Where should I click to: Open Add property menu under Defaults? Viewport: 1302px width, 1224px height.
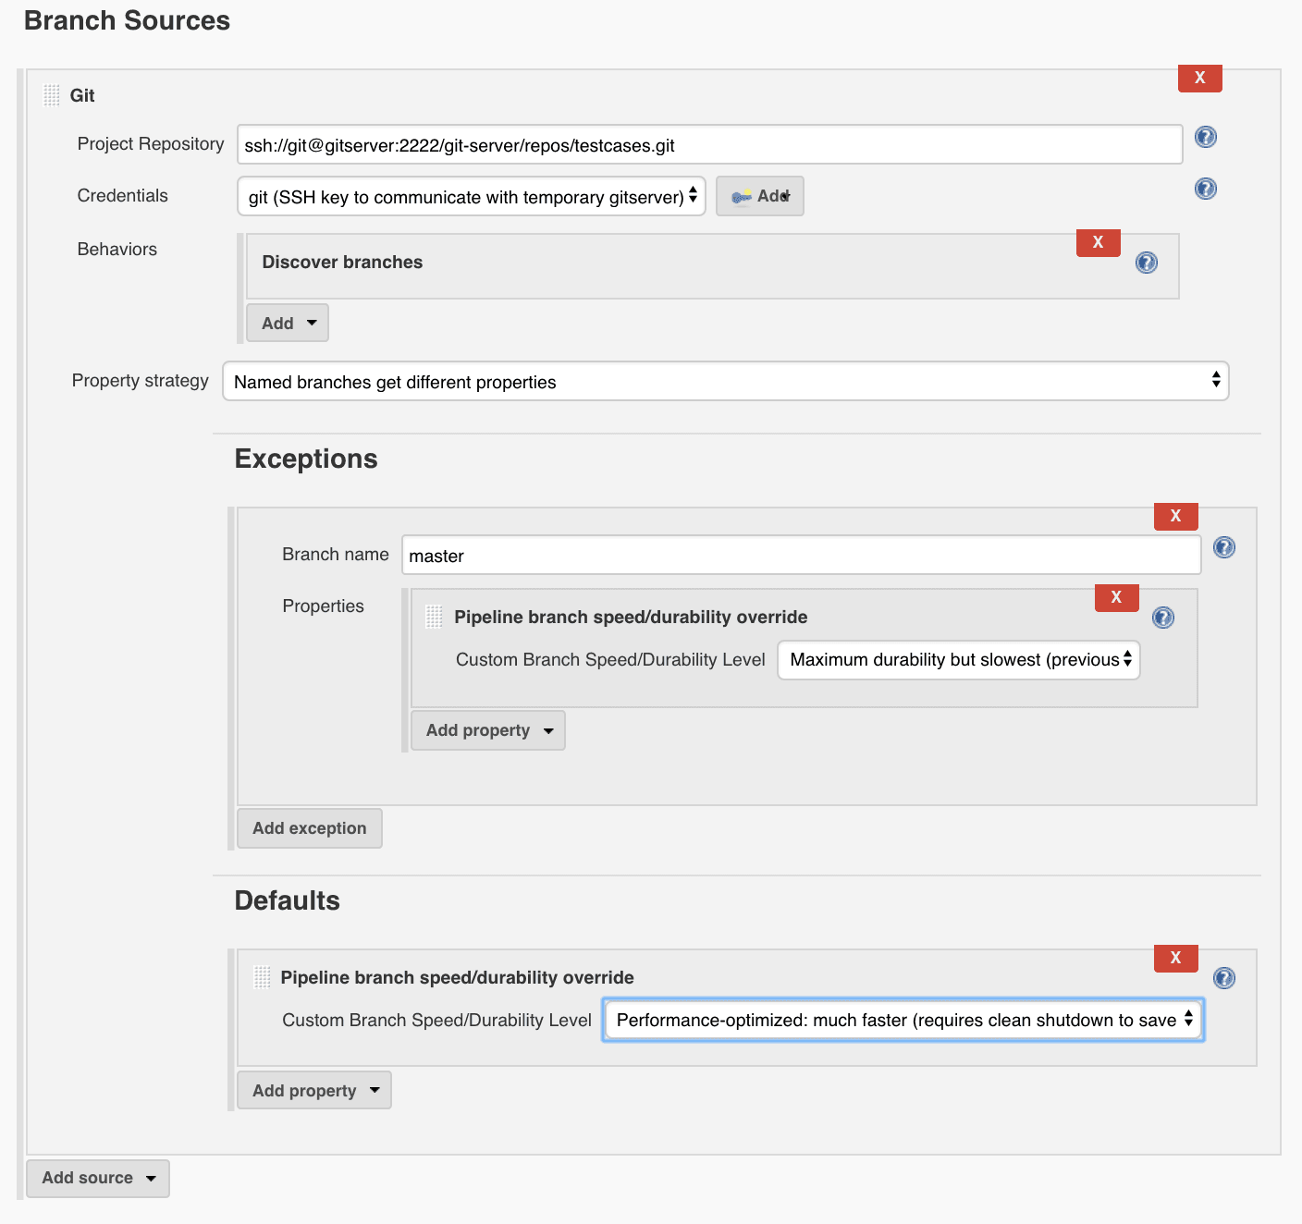point(314,1090)
